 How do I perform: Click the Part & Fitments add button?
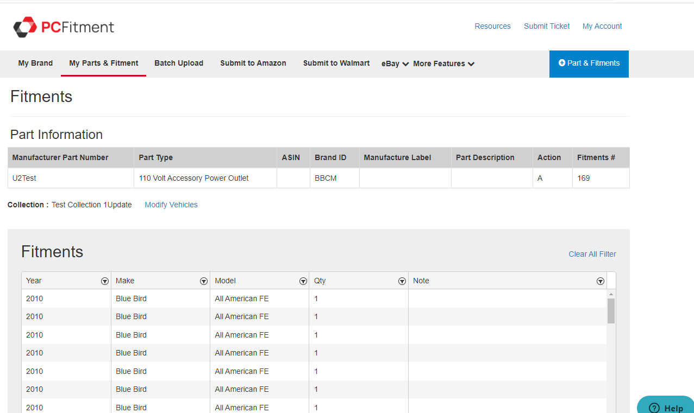(589, 63)
